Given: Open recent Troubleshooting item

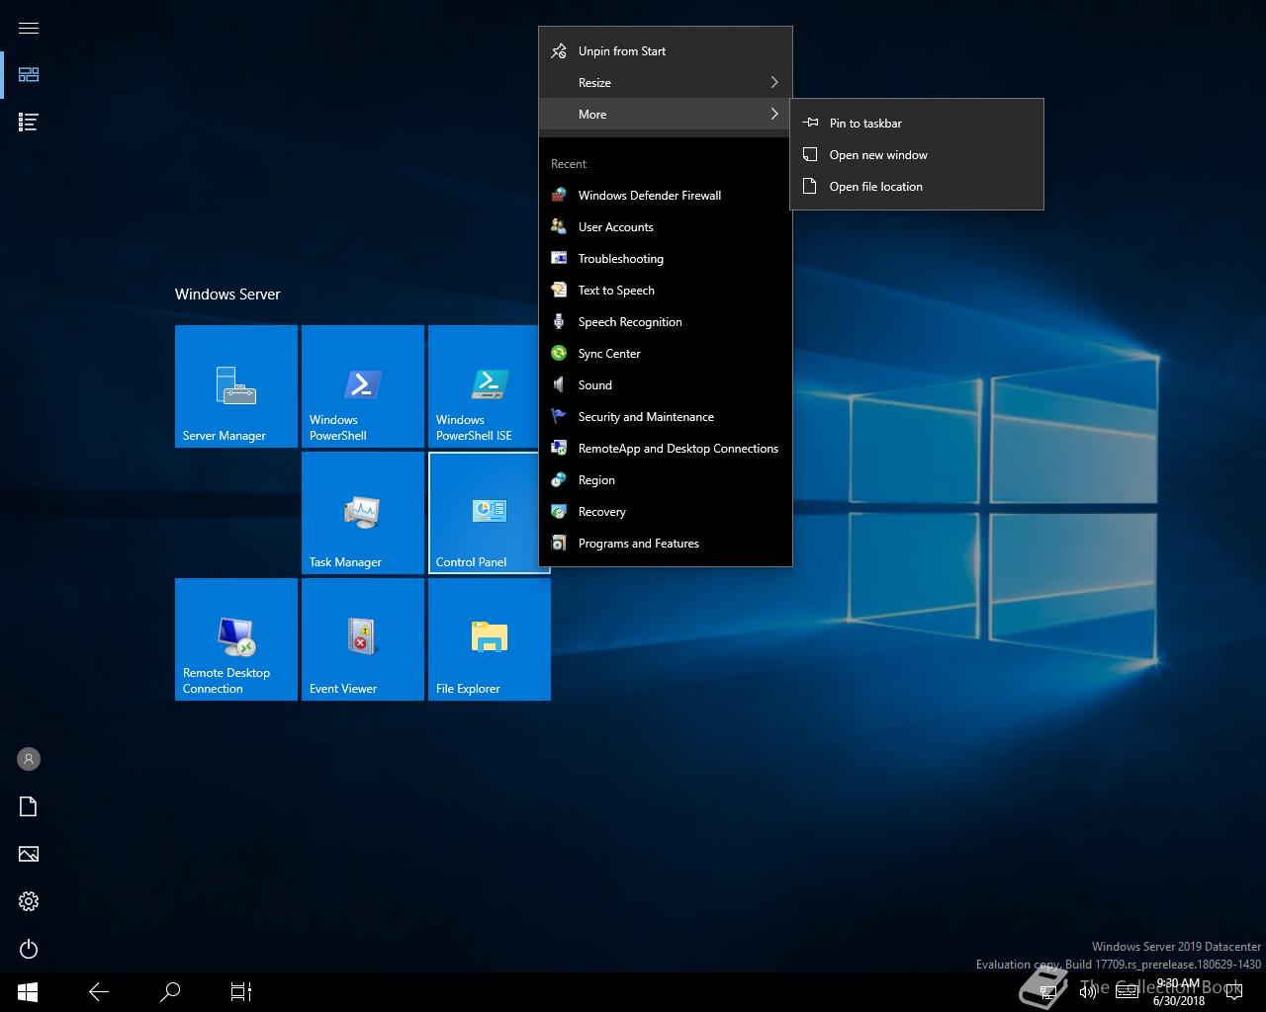Looking at the screenshot, I should 666,259.
